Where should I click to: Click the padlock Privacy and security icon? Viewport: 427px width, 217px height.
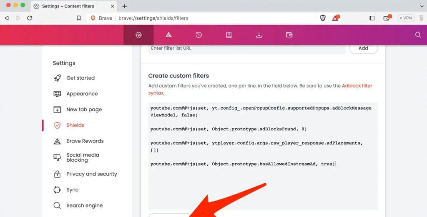[x=57, y=174]
